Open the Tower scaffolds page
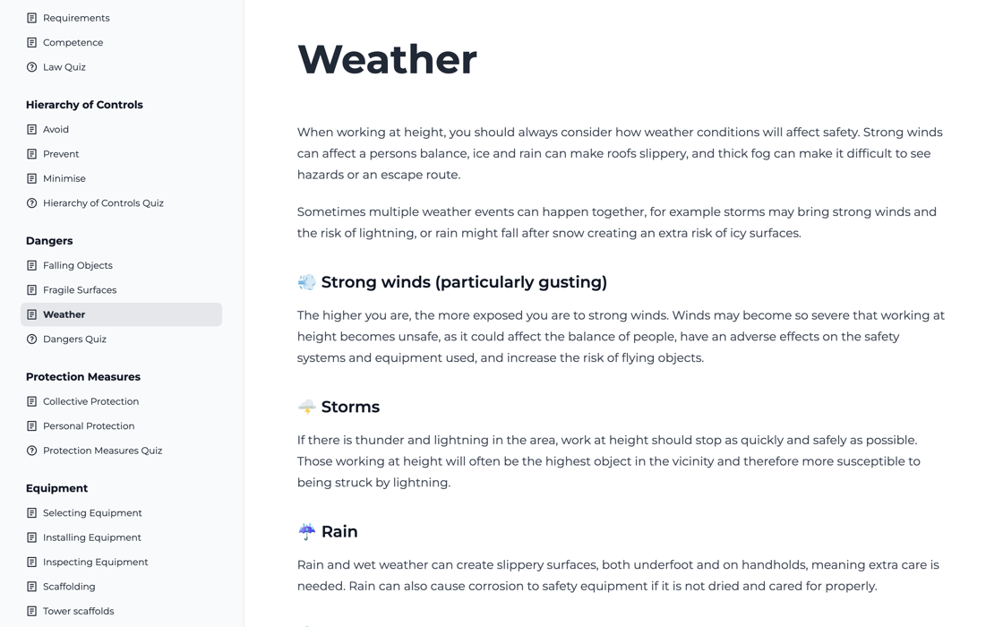The height and width of the screenshot is (627, 1003). [78, 612]
